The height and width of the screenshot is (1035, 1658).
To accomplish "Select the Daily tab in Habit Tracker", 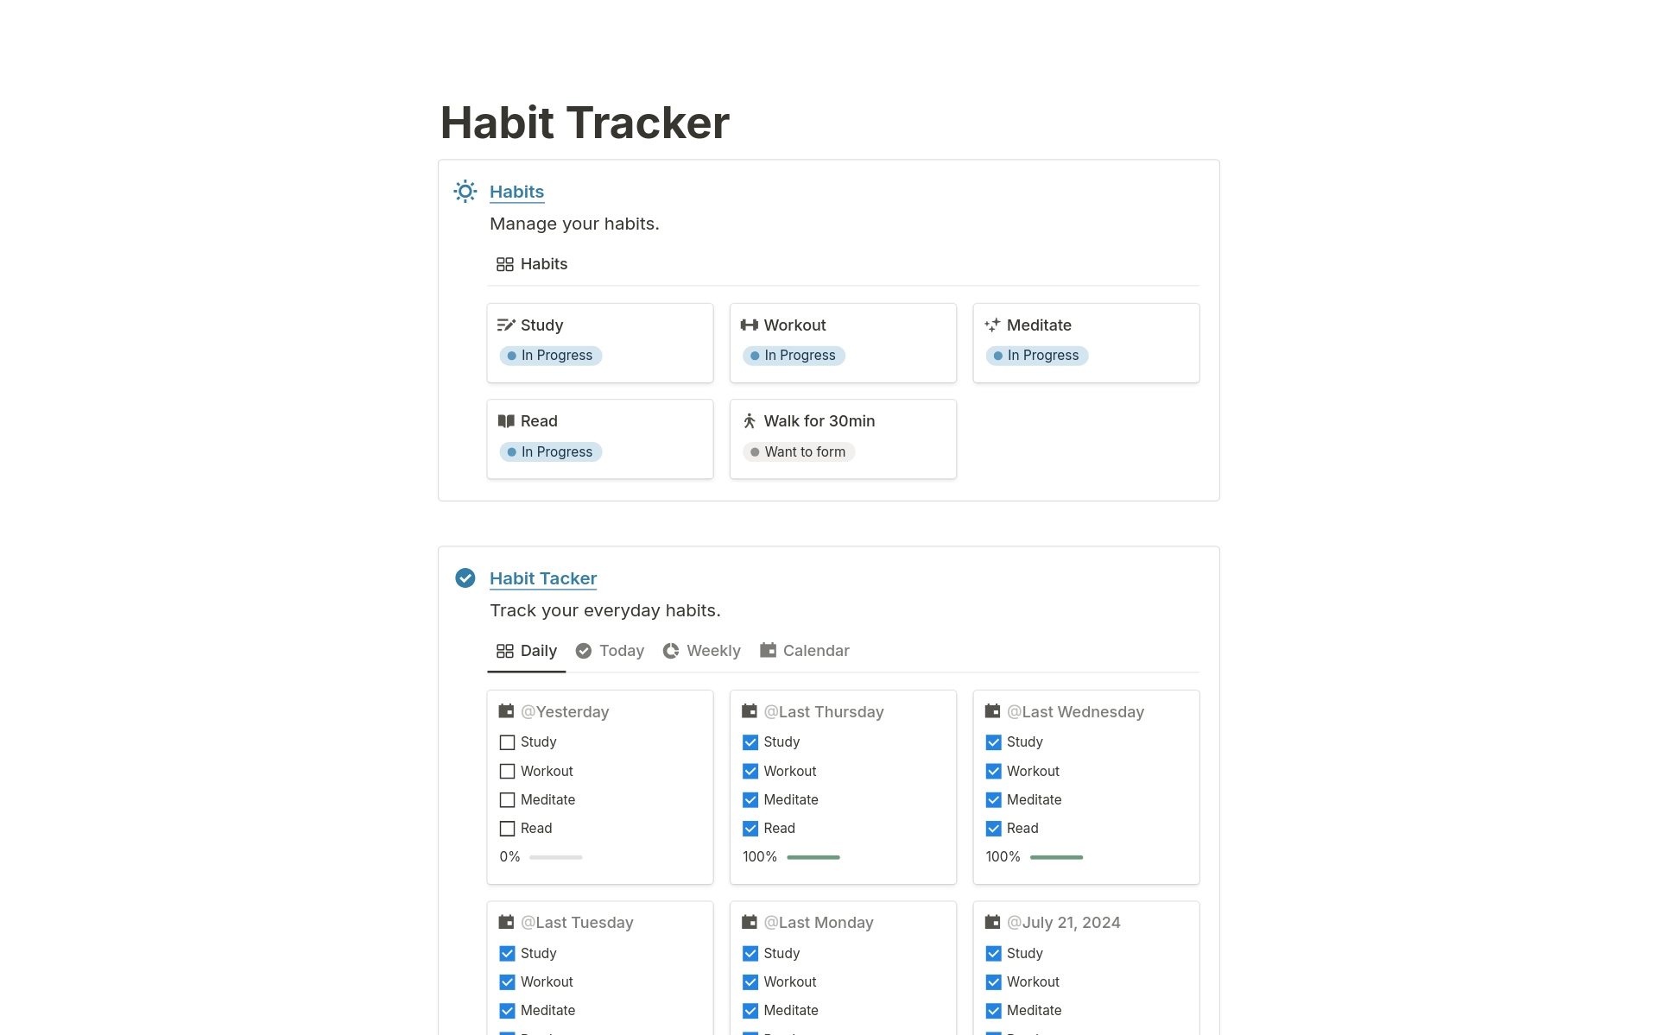I will tap(535, 650).
